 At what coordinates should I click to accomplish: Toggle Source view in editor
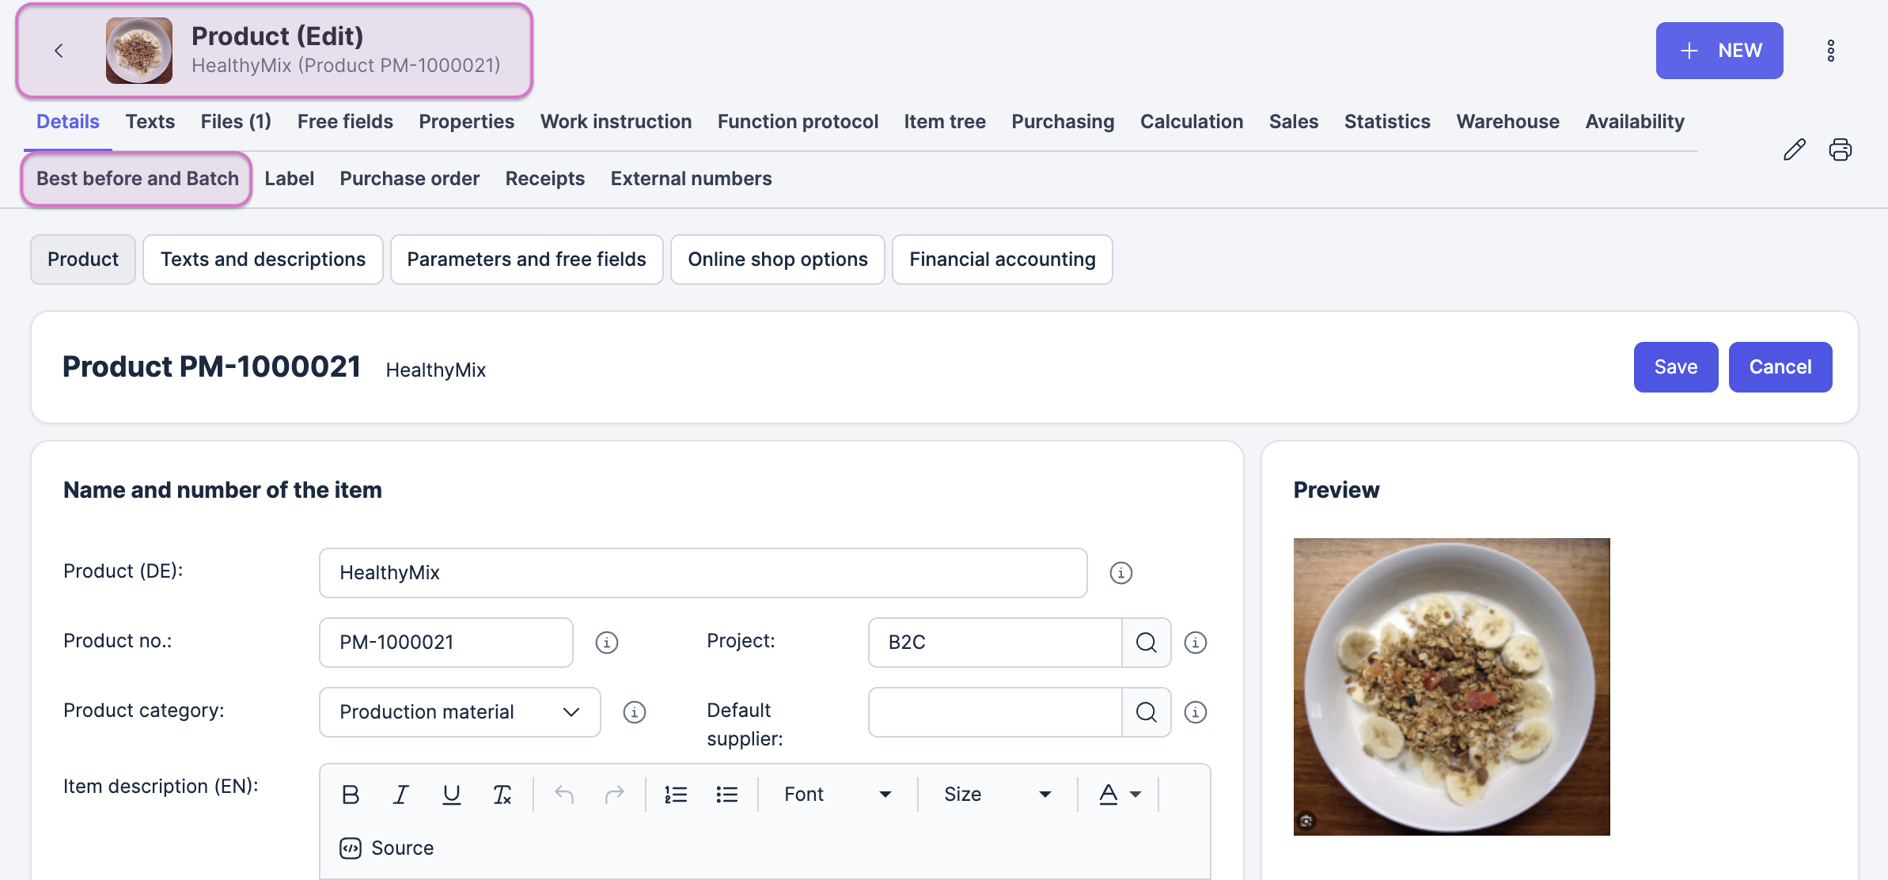[387, 848]
